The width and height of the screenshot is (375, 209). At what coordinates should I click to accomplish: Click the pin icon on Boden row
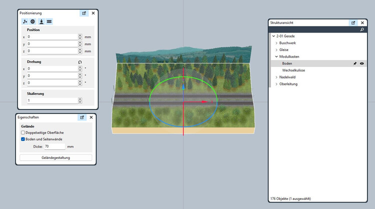(355, 63)
